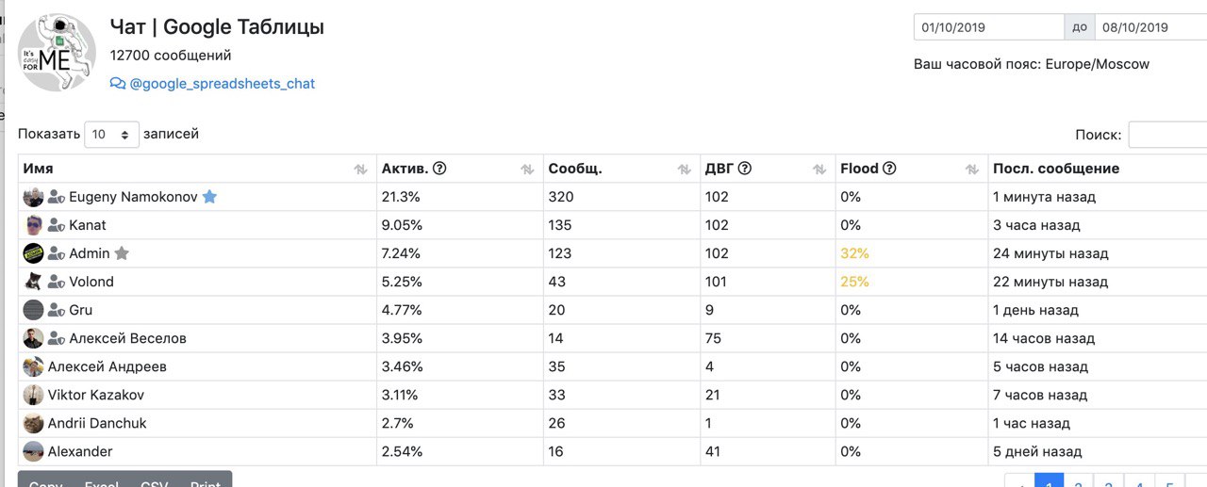Click the chat group avatar image
Screen dimensions: 1207x487
point(57,53)
